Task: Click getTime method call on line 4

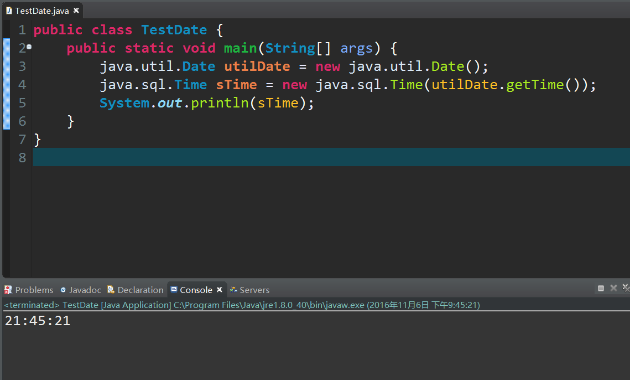Action: pyautogui.click(x=535, y=85)
